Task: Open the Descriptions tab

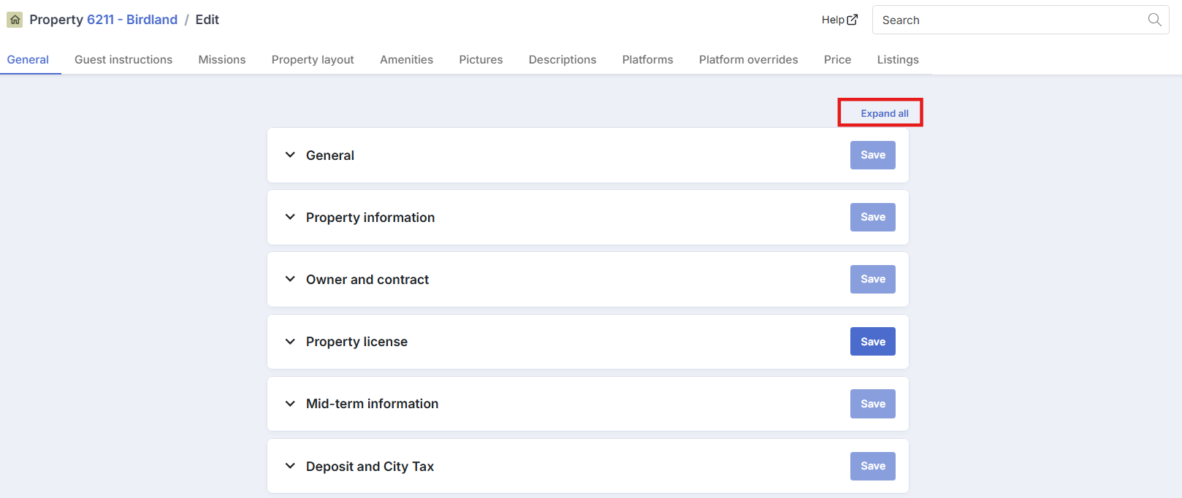Action: pyautogui.click(x=563, y=60)
